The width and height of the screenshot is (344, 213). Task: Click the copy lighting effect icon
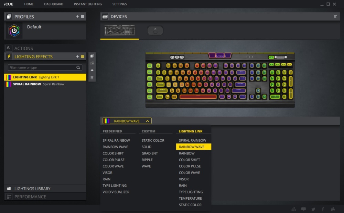pos(92,56)
